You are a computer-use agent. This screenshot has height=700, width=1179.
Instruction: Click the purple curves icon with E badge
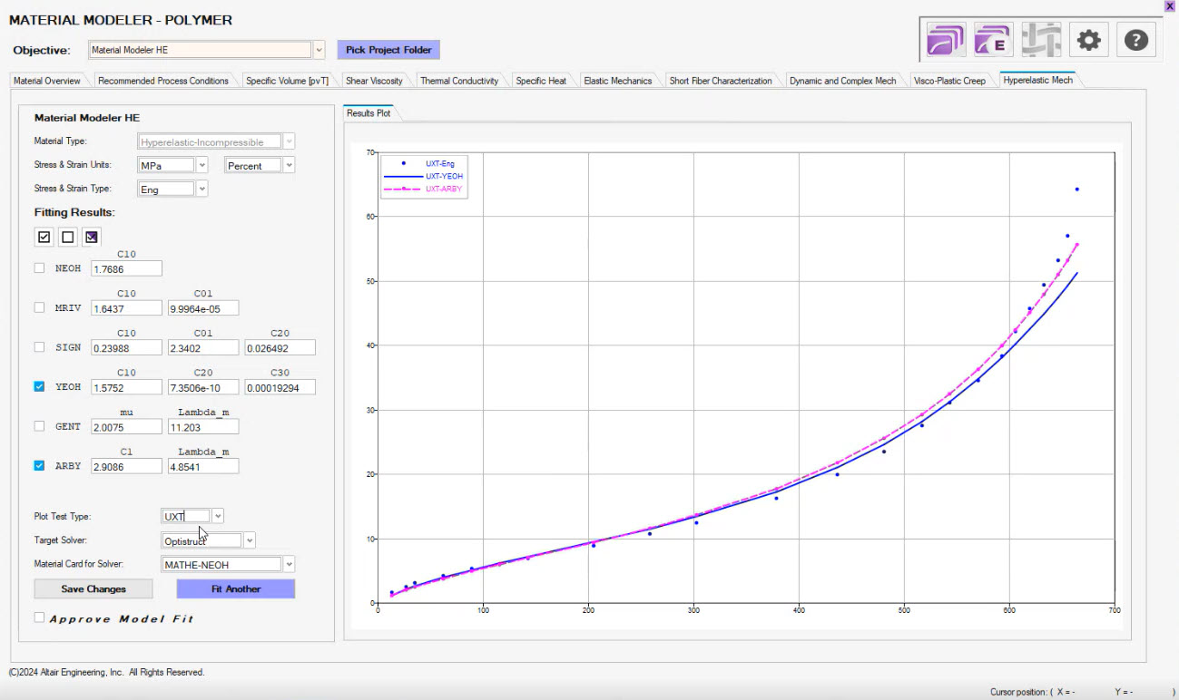coord(993,40)
